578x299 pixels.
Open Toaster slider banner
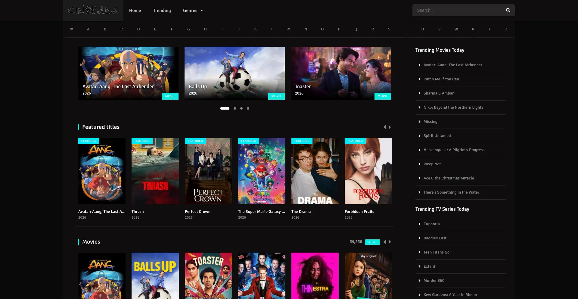pyautogui.click(x=341, y=73)
